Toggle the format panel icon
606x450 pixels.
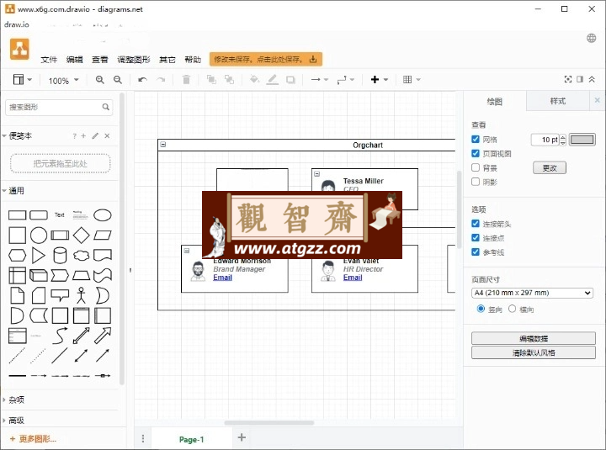(580, 79)
